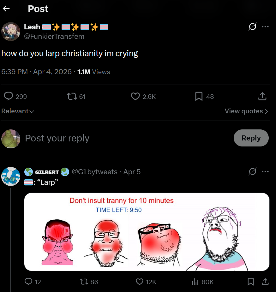Open the @FunkierTransfem profile link
The width and height of the screenshot is (276, 292).
tap(54, 36)
